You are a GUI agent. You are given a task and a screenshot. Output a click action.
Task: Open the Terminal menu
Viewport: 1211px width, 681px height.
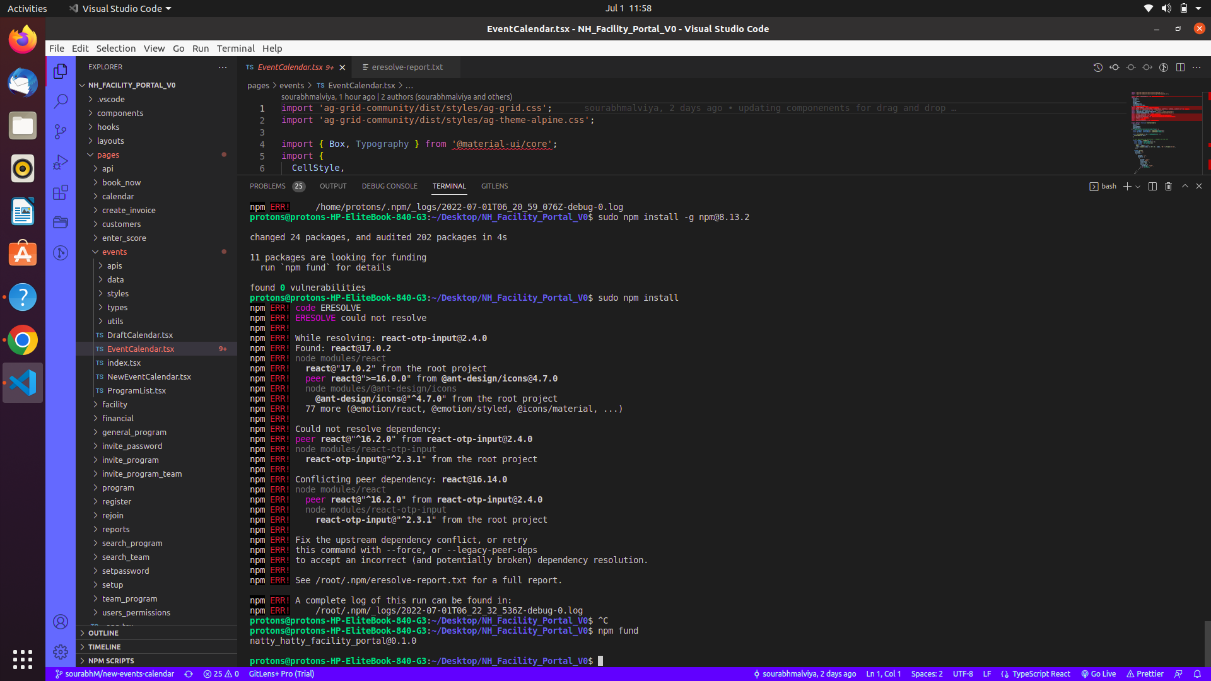point(235,49)
